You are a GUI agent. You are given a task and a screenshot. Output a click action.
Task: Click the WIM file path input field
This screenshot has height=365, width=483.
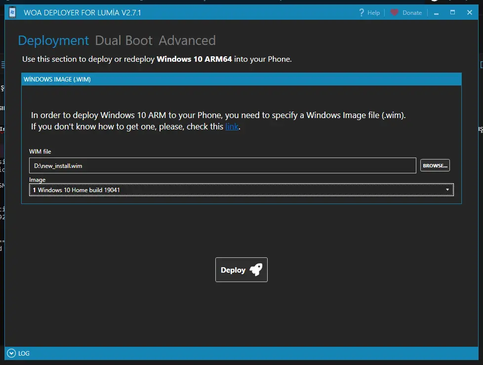pyautogui.click(x=222, y=166)
